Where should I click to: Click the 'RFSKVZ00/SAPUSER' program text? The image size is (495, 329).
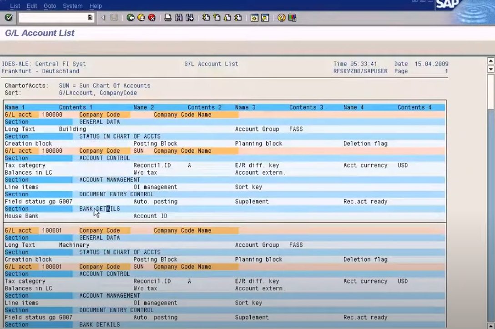(360, 71)
